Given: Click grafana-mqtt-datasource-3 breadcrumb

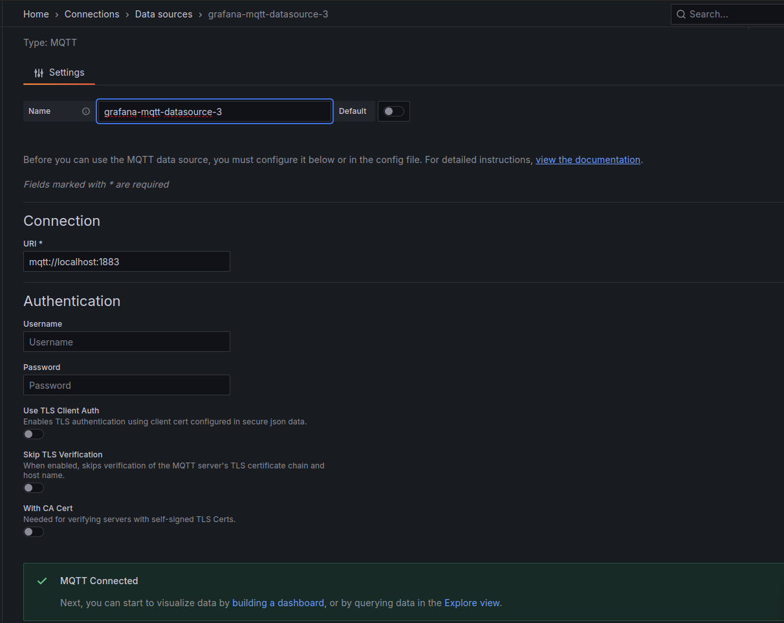Looking at the screenshot, I should coord(268,14).
